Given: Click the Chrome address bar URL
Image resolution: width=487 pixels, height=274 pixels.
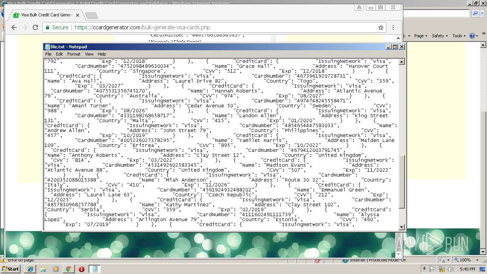Looking at the screenshot, I should click(142, 27).
